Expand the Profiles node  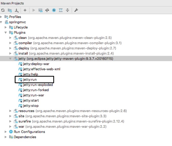pos(1,17)
